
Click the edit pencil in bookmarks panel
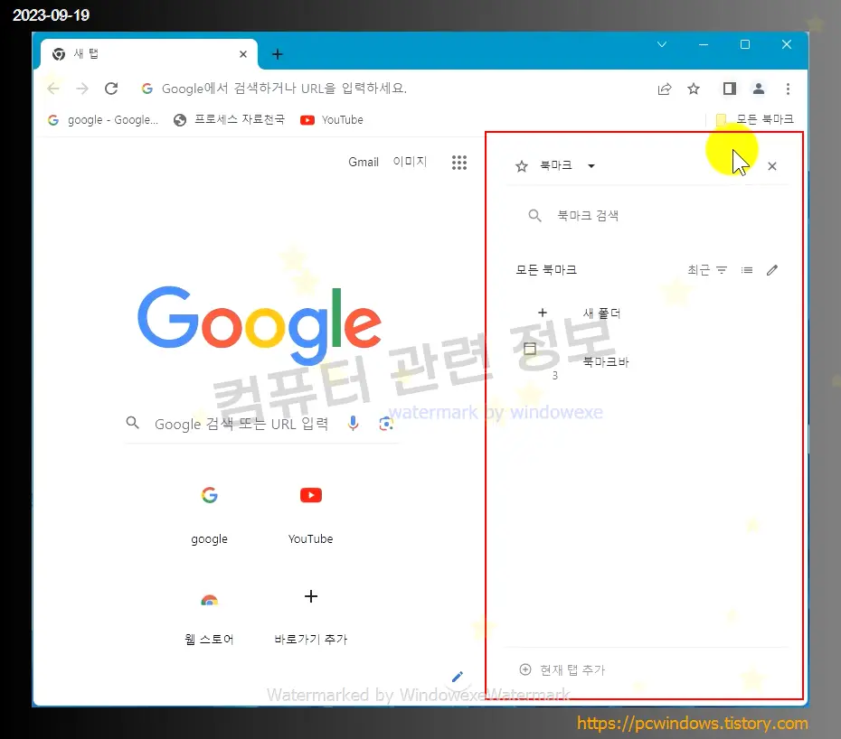click(772, 270)
